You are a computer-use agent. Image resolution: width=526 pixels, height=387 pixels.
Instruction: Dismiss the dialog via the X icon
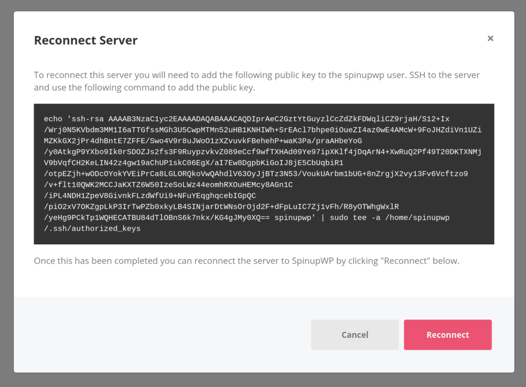point(490,38)
